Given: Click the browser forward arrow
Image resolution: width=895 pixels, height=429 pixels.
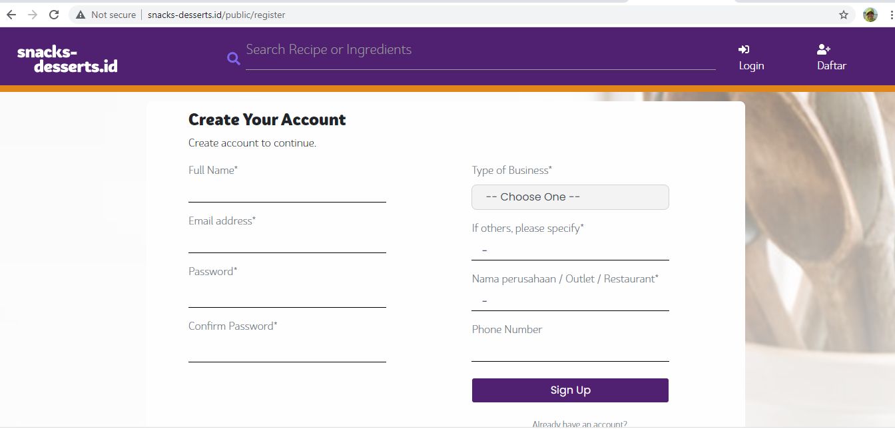Looking at the screenshot, I should click(x=33, y=15).
